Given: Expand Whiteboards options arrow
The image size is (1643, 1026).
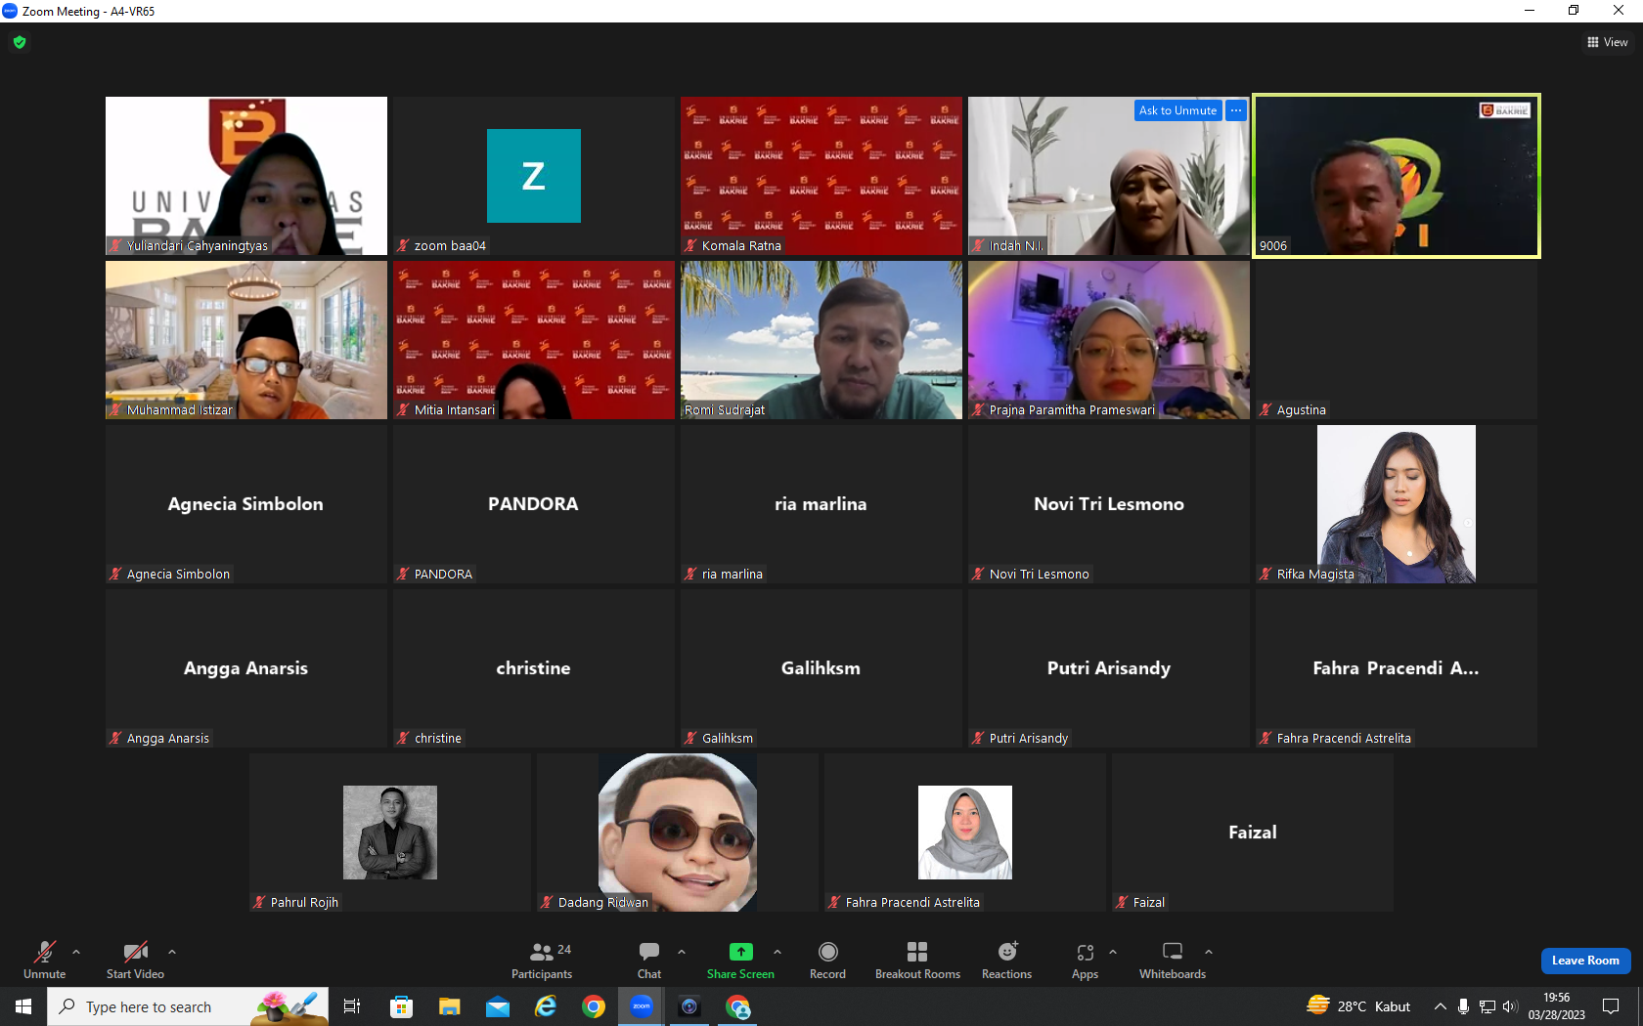Looking at the screenshot, I should click(1209, 952).
